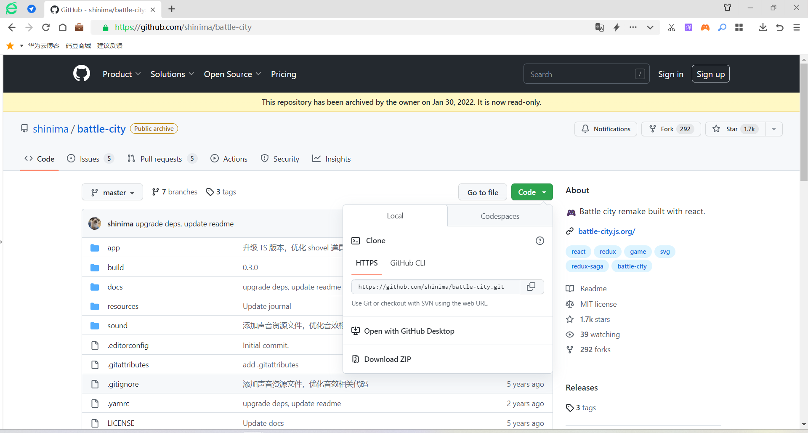The height and width of the screenshot is (433, 808).
Task: Open the browser's green logo menu
Action: coord(11,8)
